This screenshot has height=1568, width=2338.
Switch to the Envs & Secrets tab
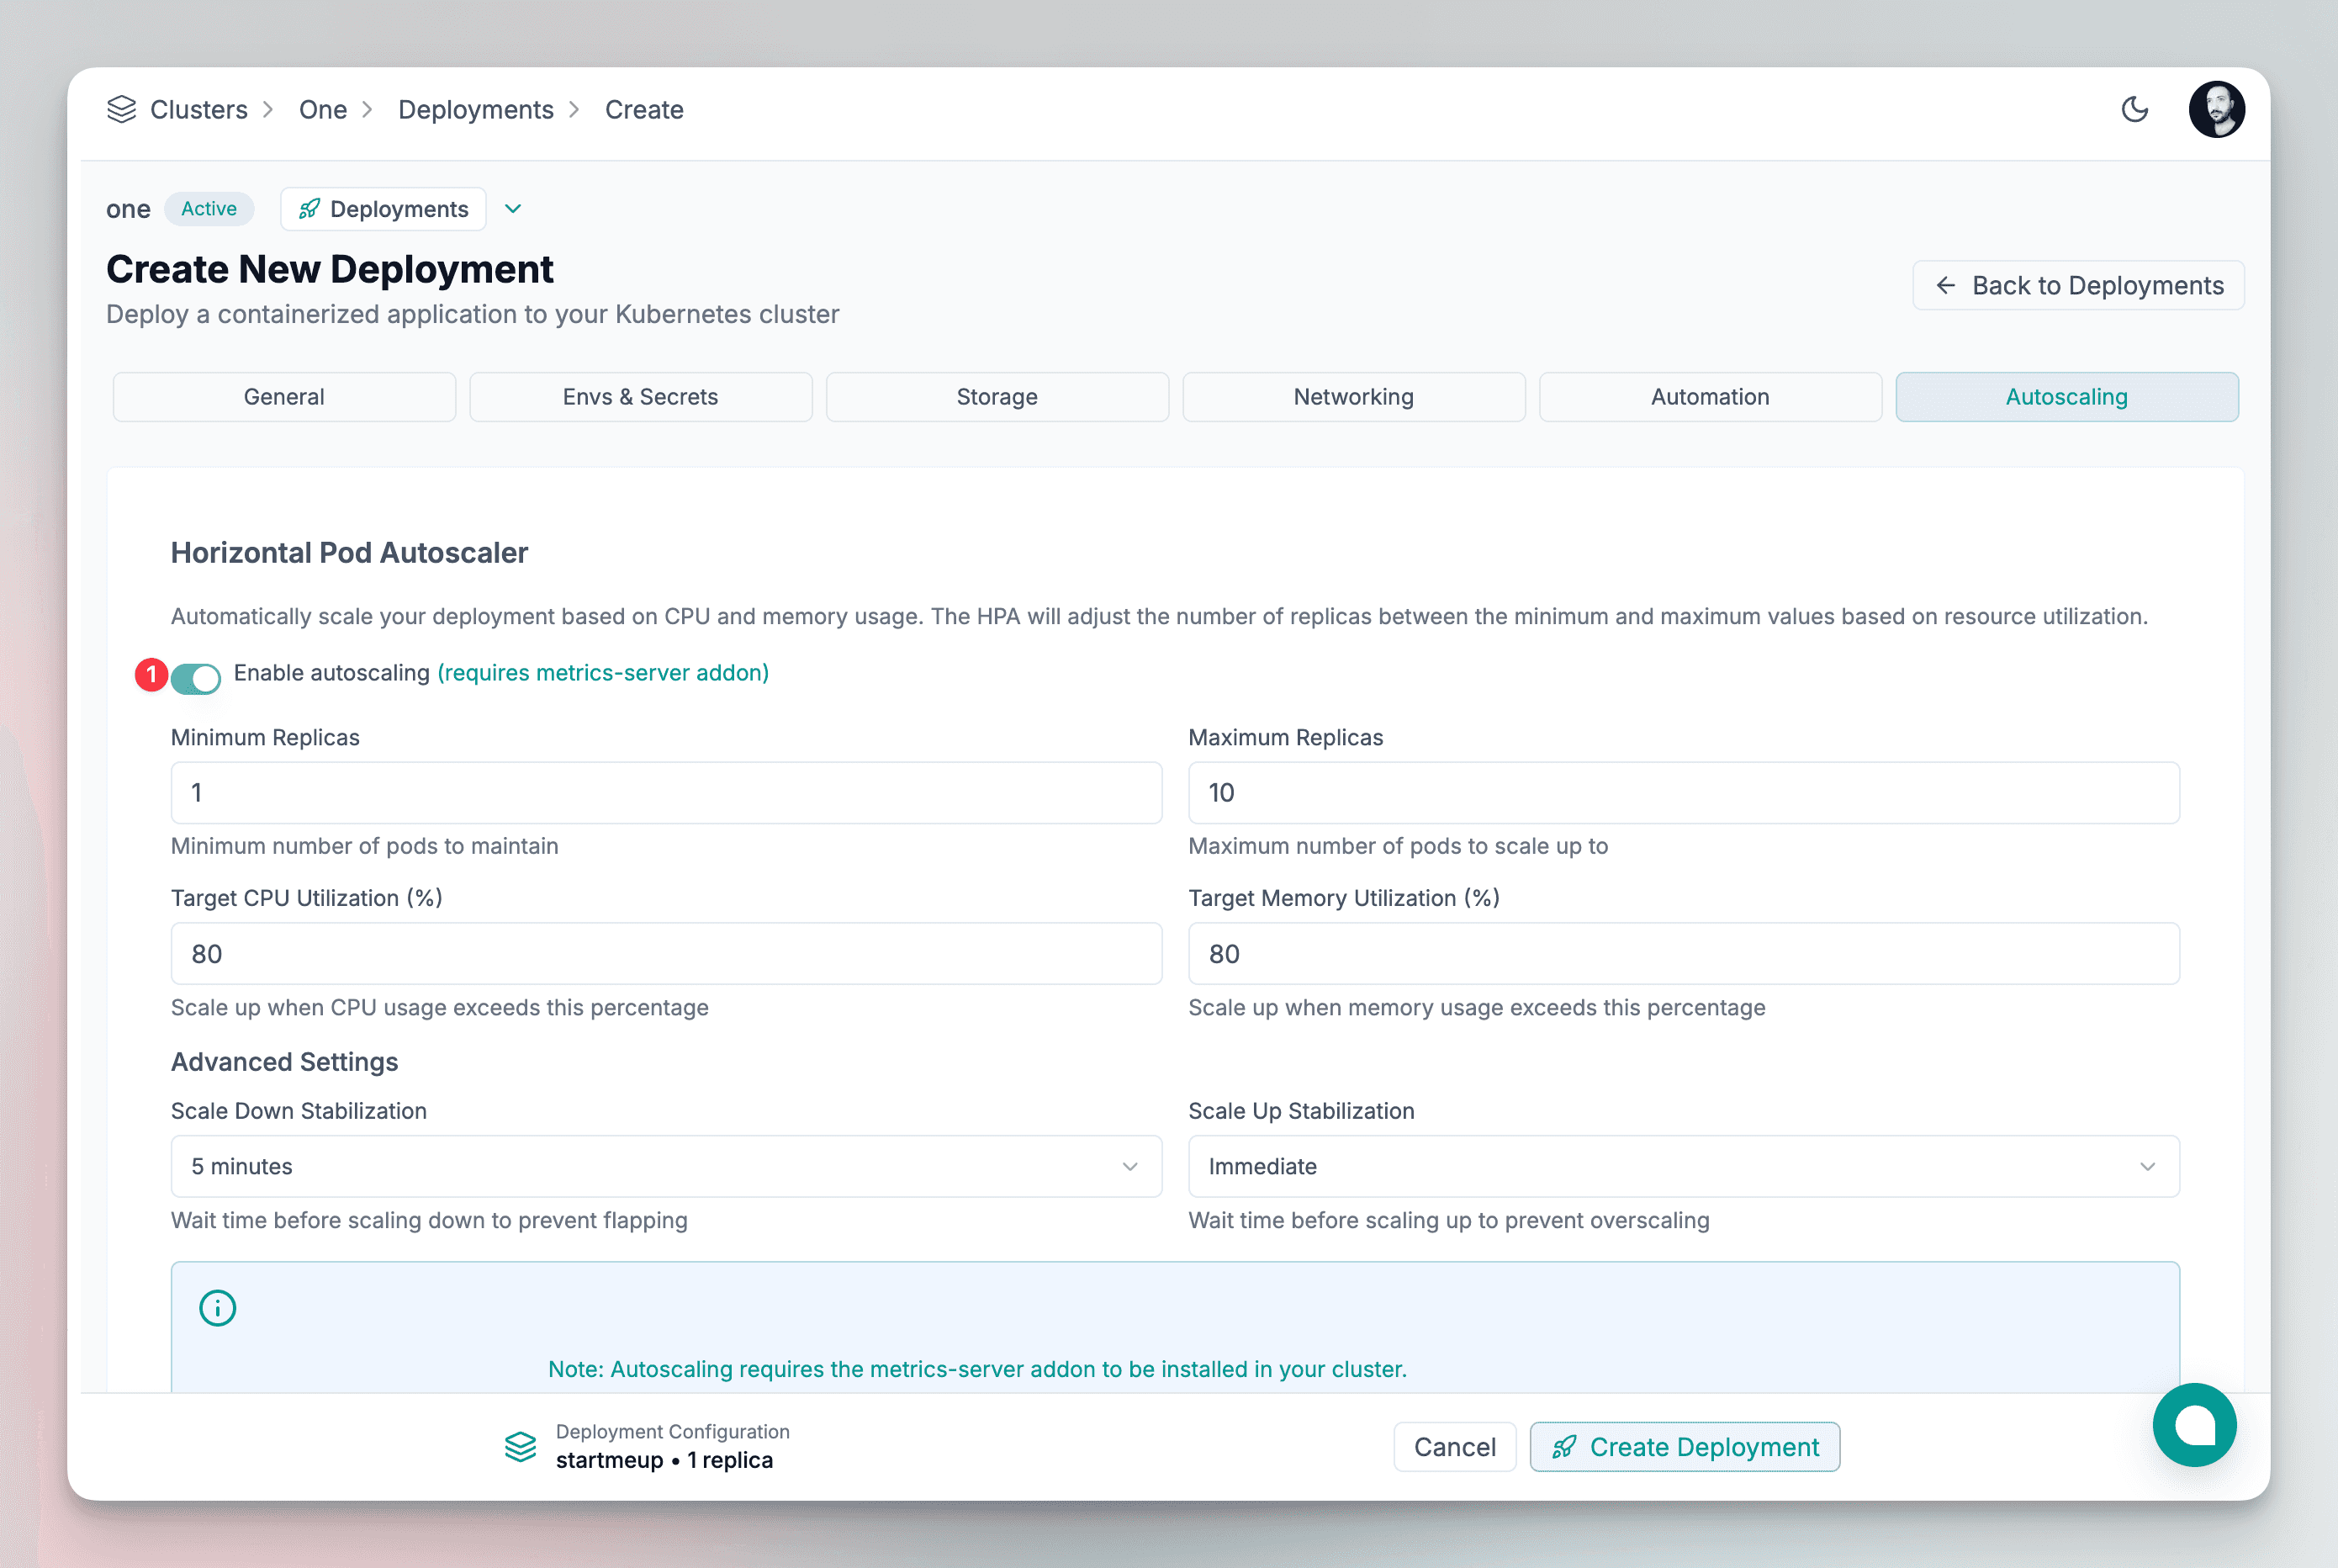(x=641, y=397)
